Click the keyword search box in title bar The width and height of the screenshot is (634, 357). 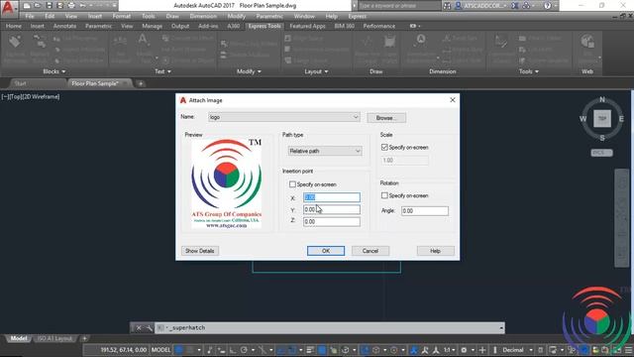398,6
